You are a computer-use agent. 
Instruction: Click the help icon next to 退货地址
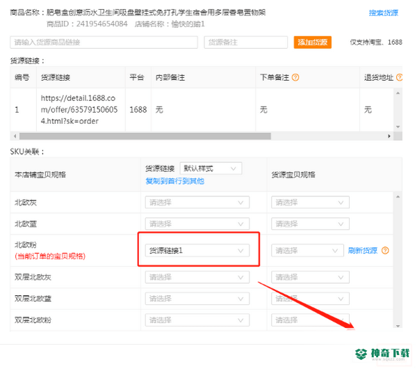click(399, 77)
